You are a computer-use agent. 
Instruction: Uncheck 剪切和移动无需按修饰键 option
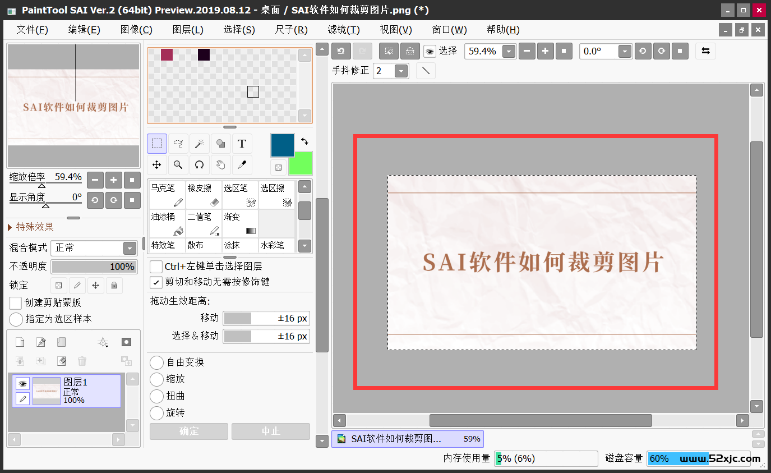coord(156,282)
